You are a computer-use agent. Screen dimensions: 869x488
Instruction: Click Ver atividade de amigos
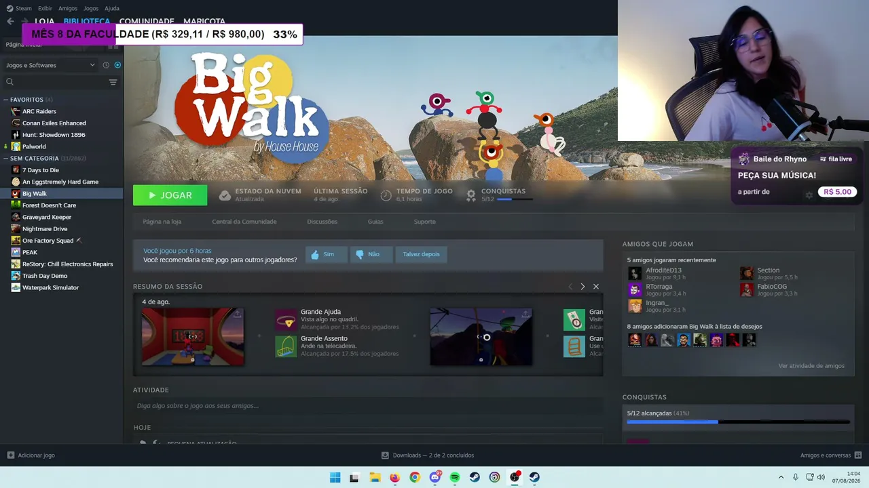click(811, 366)
